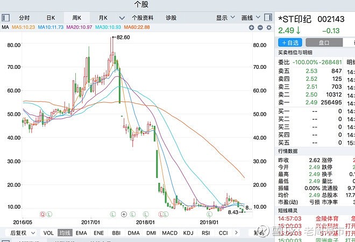
Task: Select the 周K weekly chart tab
Action: pyautogui.click(x=77, y=18)
